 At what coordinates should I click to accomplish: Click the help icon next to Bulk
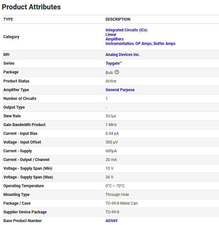pyautogui.click(x=117, y=72)
